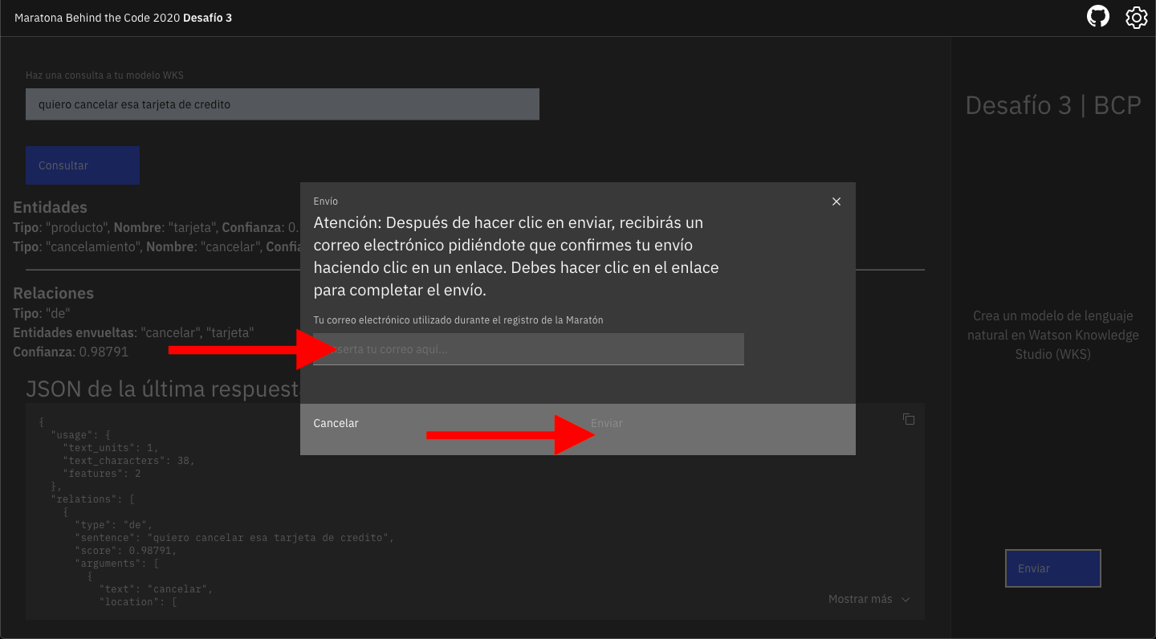Screen dimensions: 1156x639
Task: Click the WKS description text in sidebar
Action: (x=1053, y=335)
